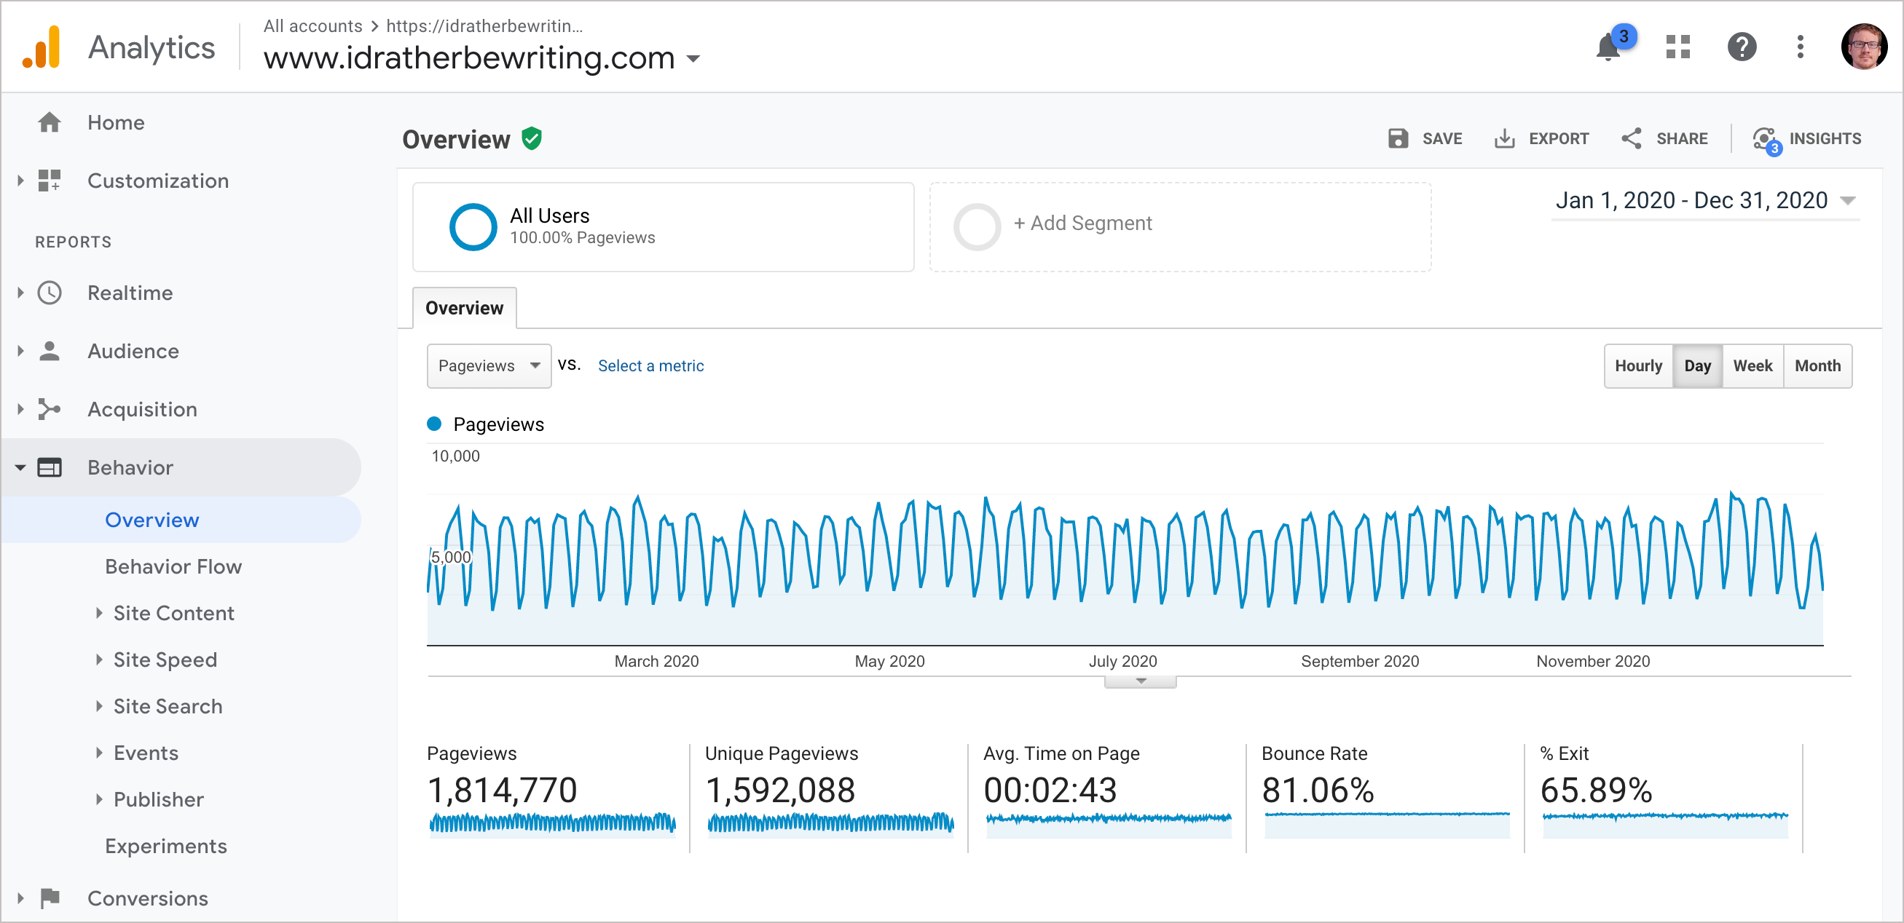
Task: Click the blue Pageviews legend dot
Action: point(434,423)
